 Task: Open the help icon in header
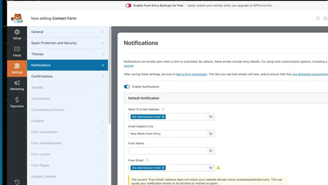pyautogui.click(x=318, y=18)
